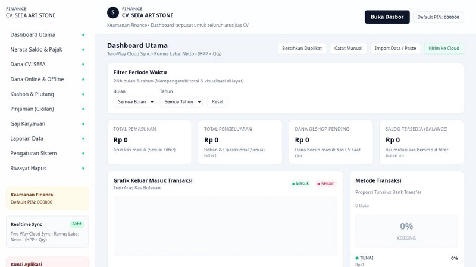The width and height of the screenshot is (476, 267).
Task: Open Catat Manual entry
Action: [x=348, y=49]
